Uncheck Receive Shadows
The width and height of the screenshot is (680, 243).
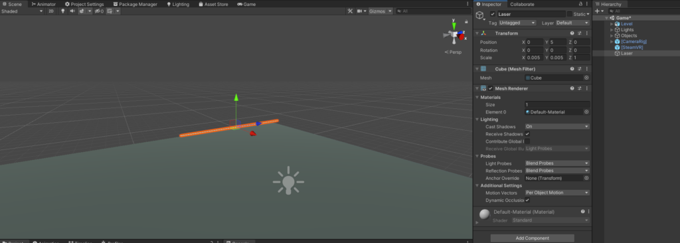(x=527, y=134)
